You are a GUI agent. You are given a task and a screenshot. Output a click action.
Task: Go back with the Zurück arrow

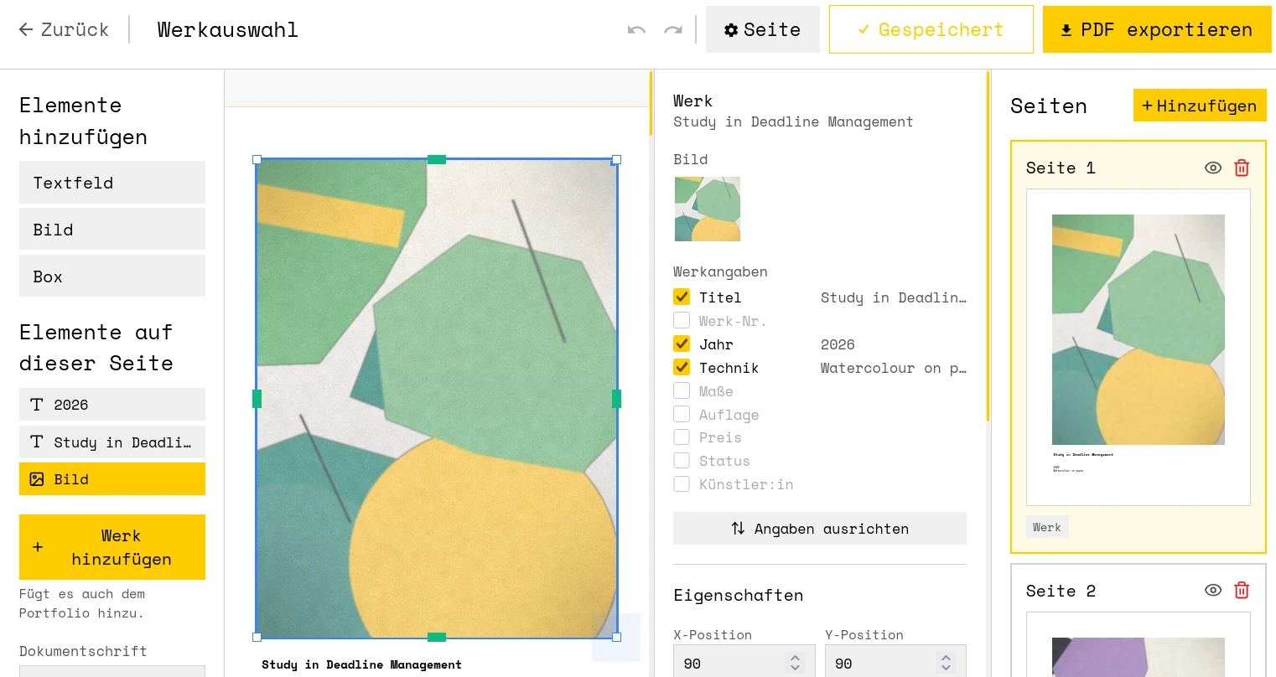click(x=64, y=29)
